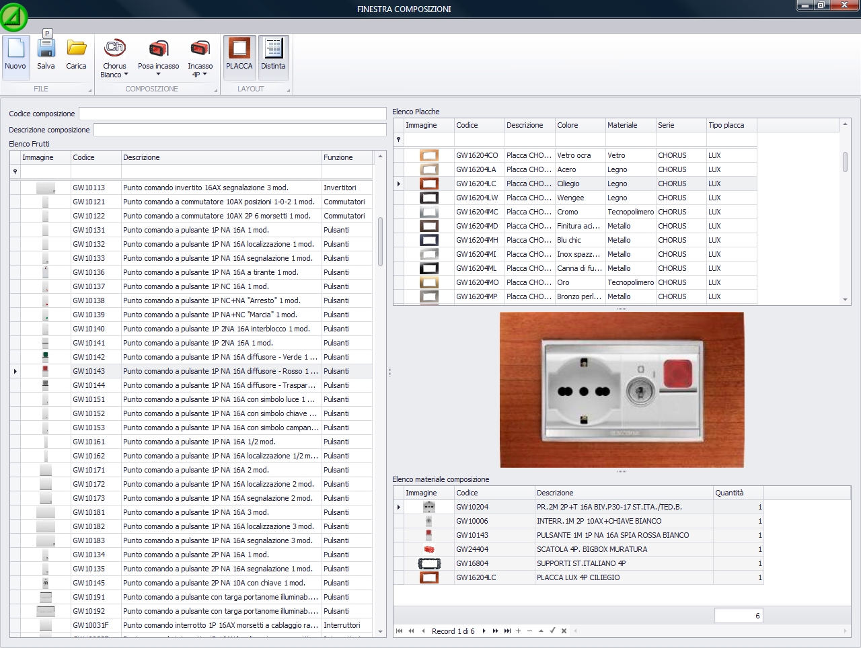This screenshot has width=861, height=648.
Task: Go to last record in navigator
Action: tap(507, 631)
